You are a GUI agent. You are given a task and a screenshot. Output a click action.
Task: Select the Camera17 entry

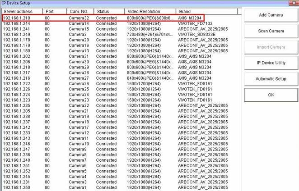79,127
